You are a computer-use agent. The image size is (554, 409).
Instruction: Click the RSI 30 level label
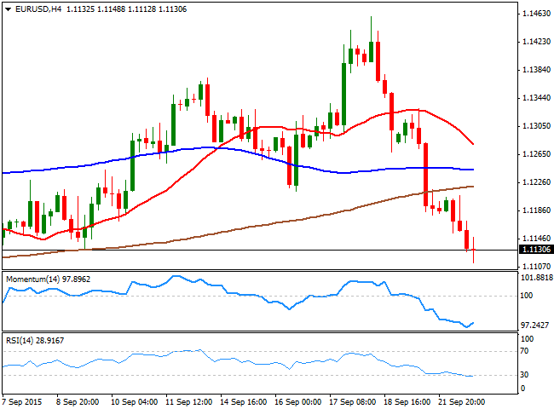(525, 375)
